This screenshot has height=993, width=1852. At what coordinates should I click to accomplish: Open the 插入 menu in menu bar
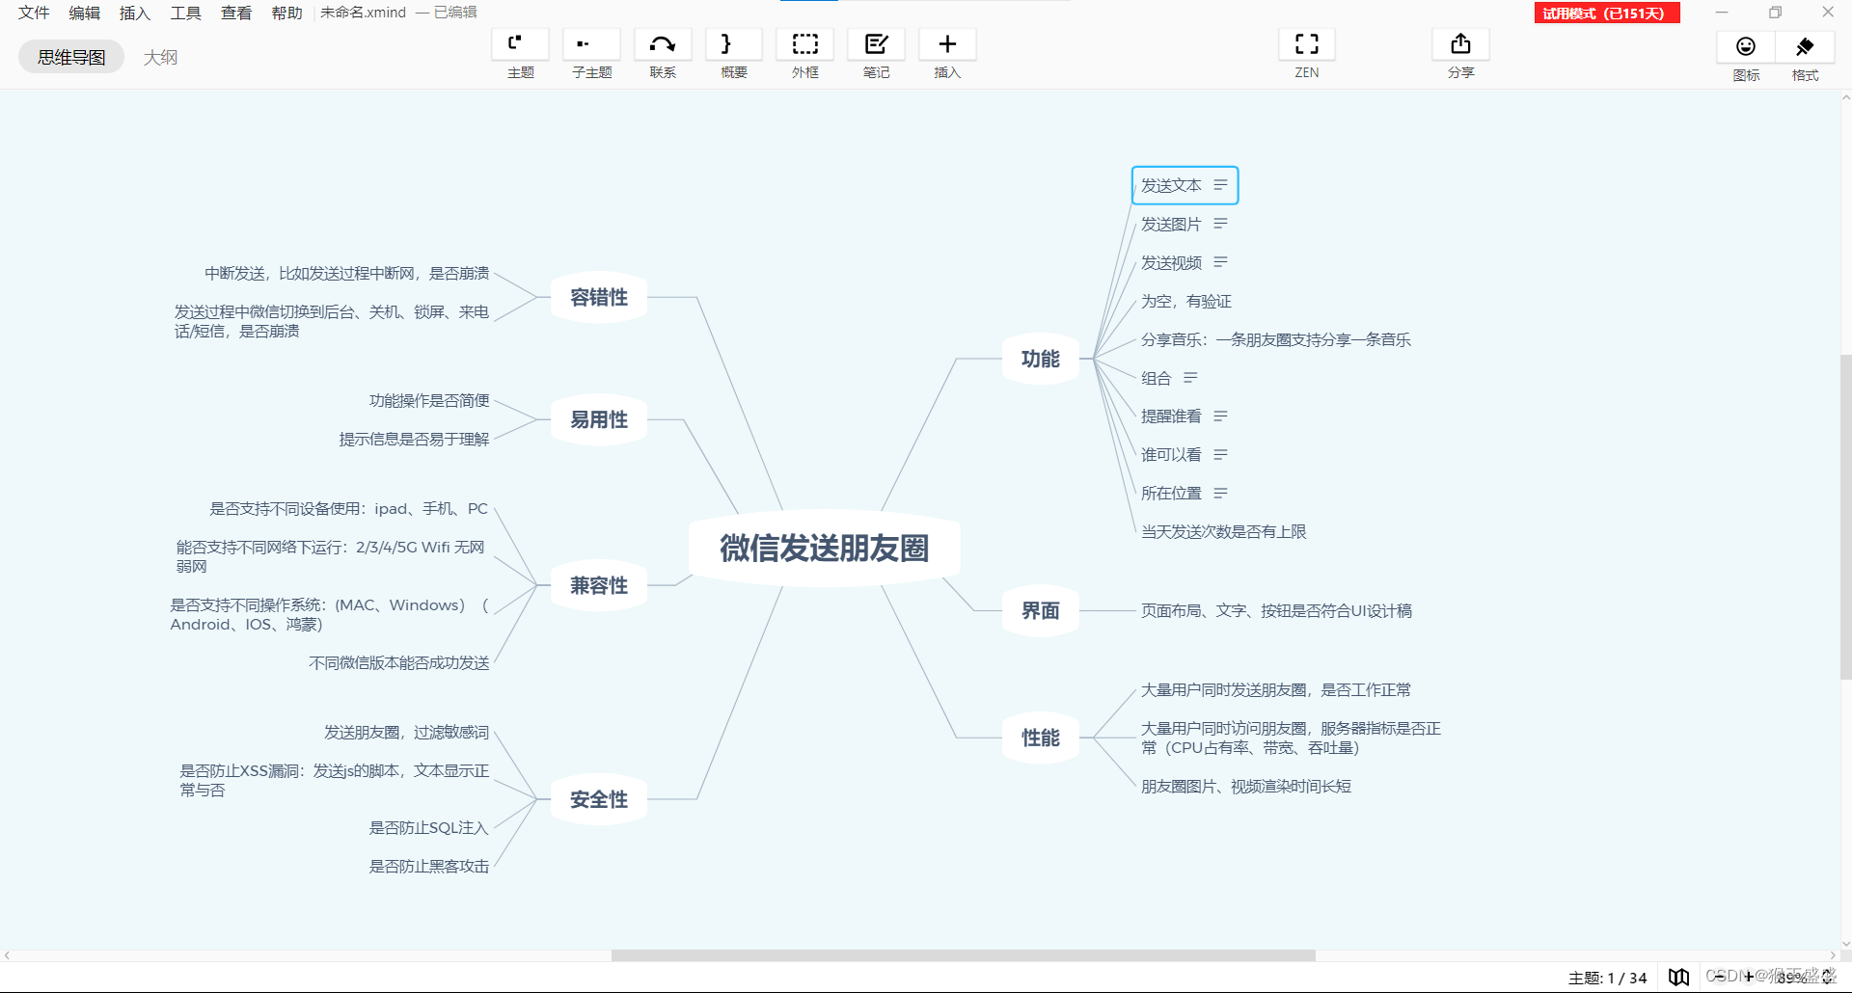tap(135, 13)
